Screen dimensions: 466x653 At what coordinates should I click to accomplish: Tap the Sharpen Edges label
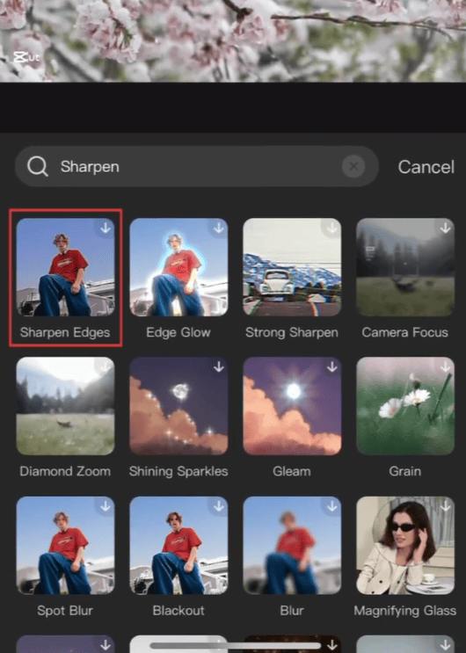click(x=65, y=333)
